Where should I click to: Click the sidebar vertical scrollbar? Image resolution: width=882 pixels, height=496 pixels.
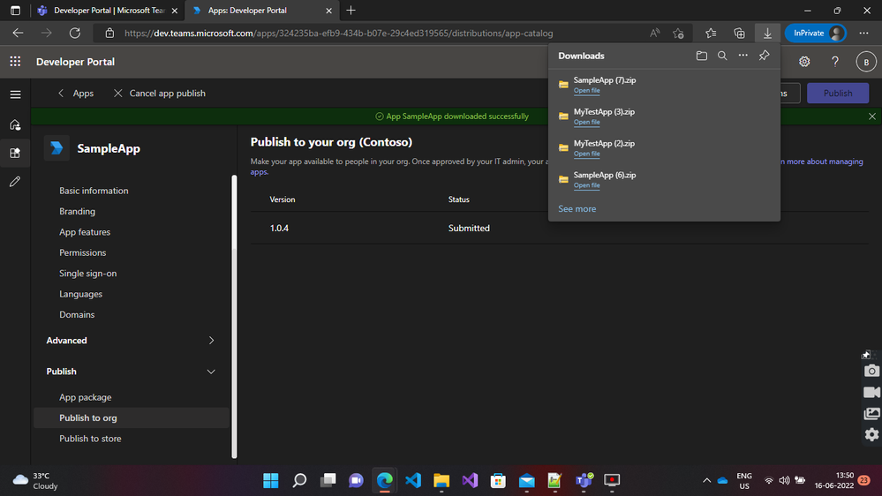click(x=234, y=316)
